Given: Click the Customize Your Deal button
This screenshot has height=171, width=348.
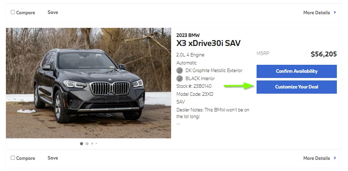Looking at the screenshot, I should click(297, 87).
